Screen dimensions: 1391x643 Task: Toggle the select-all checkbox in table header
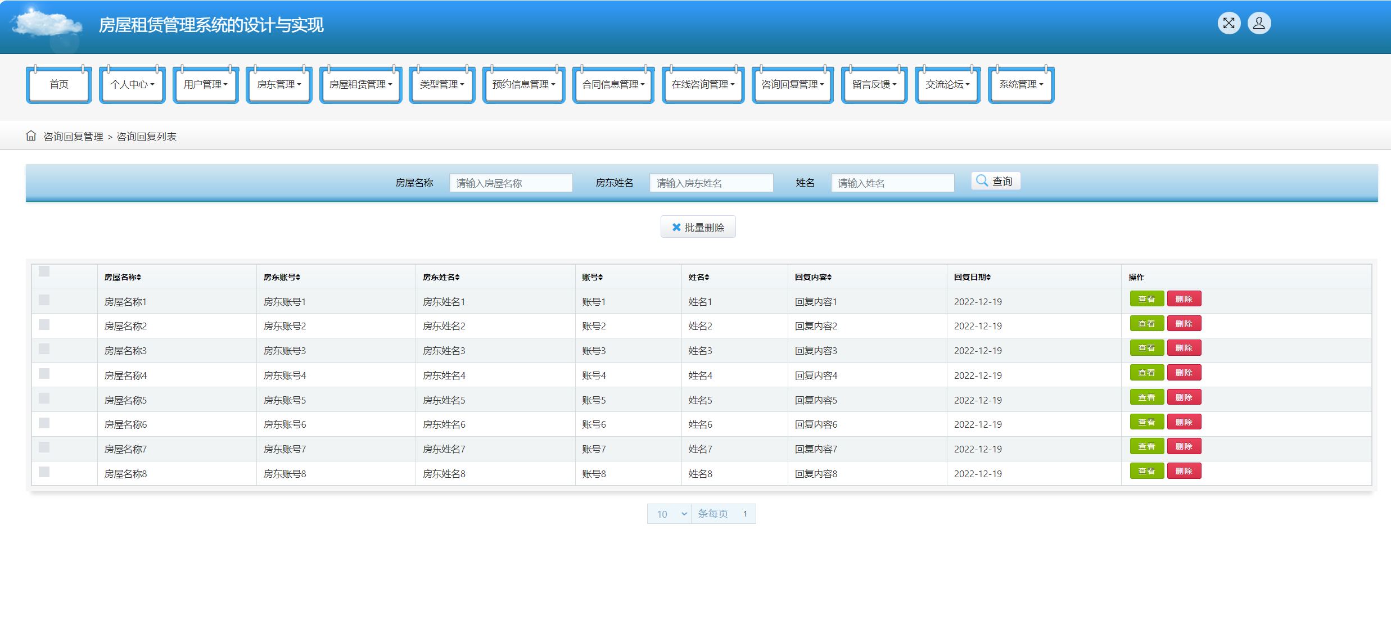click(44, 271)
